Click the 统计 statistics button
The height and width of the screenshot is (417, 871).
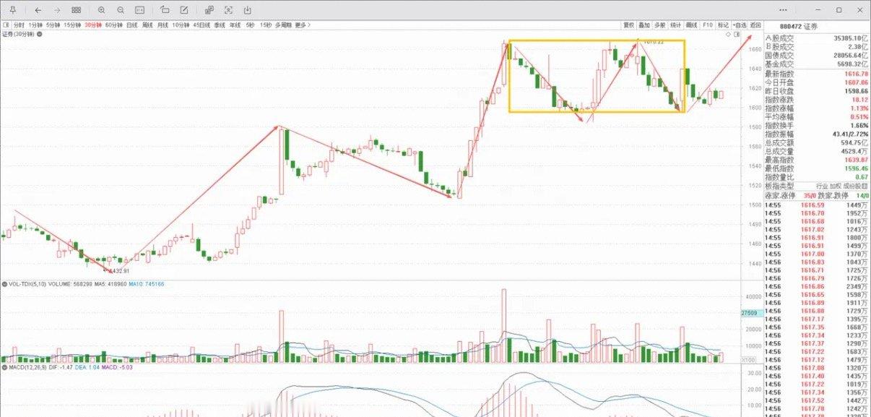coord(676,25)
